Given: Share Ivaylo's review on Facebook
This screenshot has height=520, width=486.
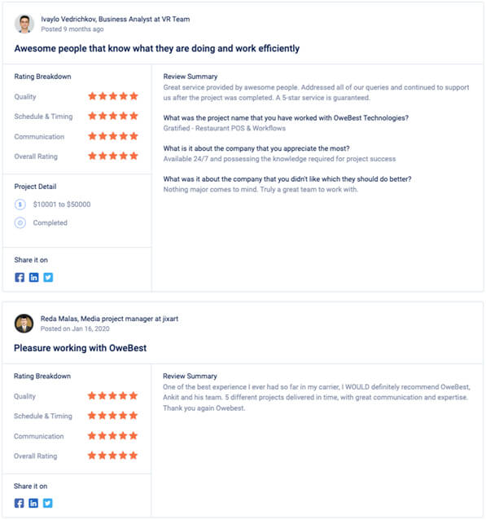Looking at the screenshot, I should click(20, 277).
